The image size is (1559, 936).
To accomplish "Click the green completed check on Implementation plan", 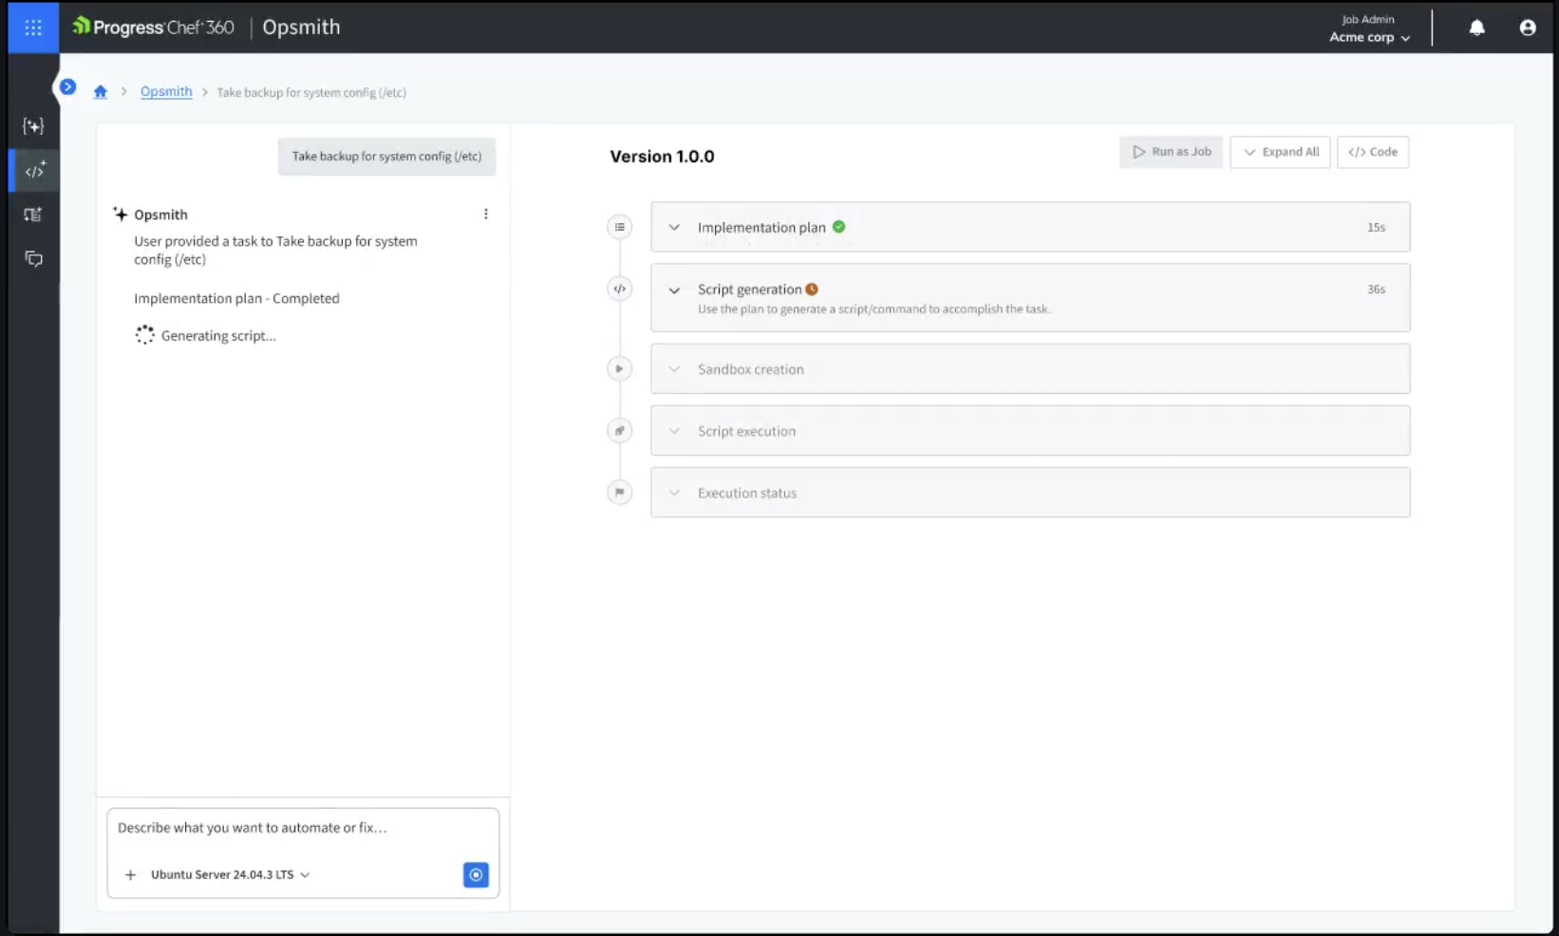I will pyautogui.click(x=838, y=227).
